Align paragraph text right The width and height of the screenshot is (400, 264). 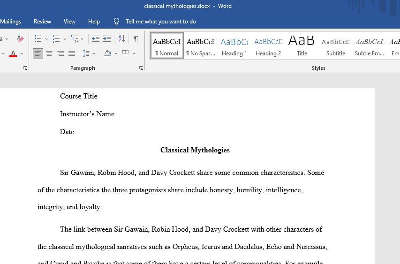pos(60,53)
